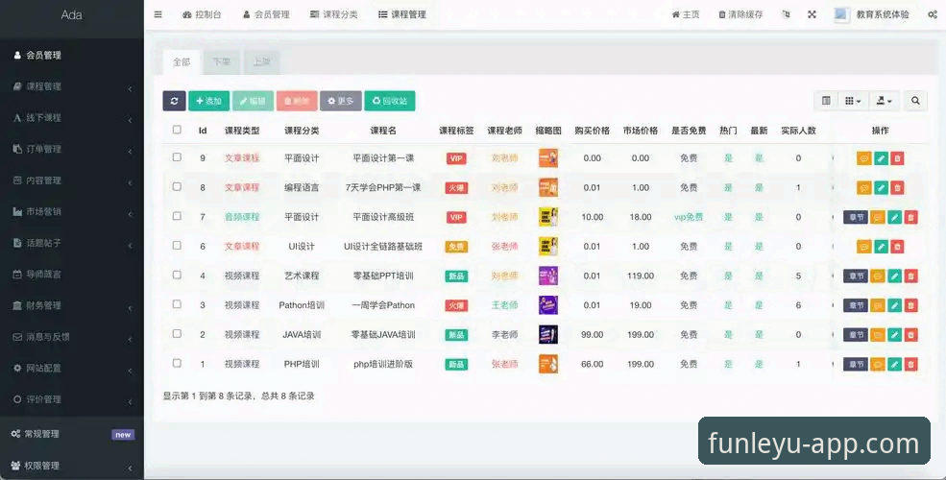
Task: Click 清除缓存 in the top bar
Action: coord(740,14)
